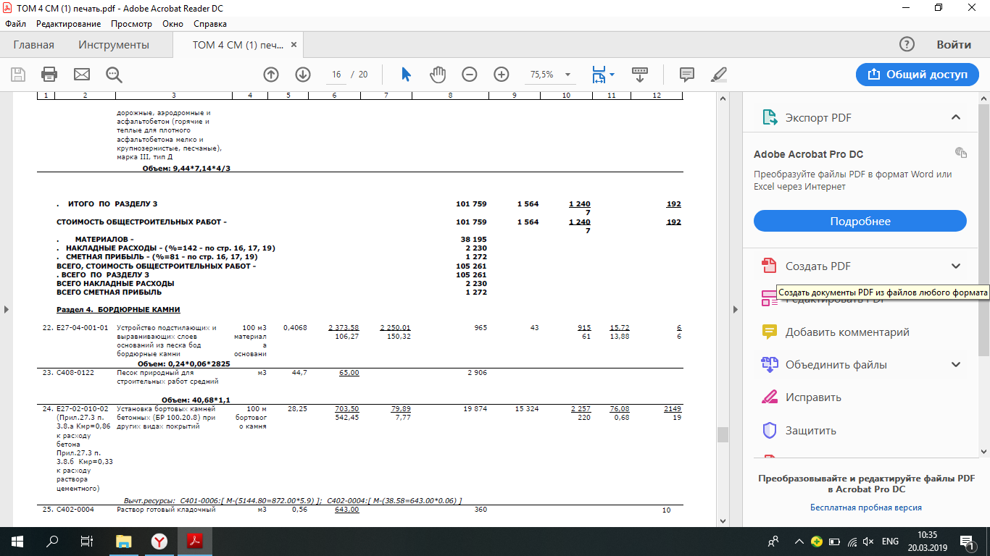990x556 pixels.
Task: Click the Zoom out minus icon
Action: pyautogui.click(x=470, y=75)
